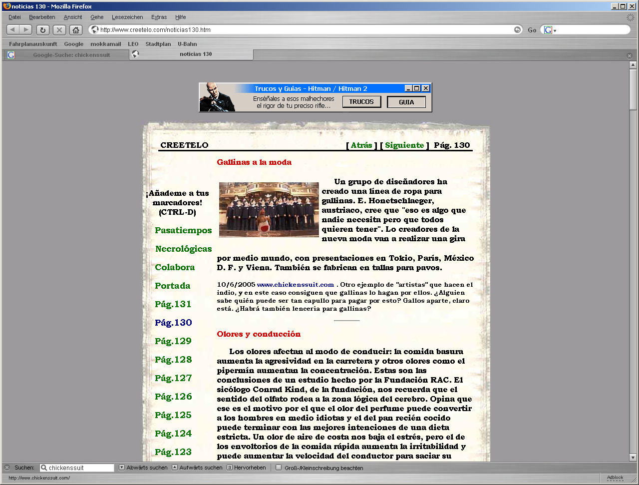
Task: Open the mokkamail bookmark
Action: (105, 44)
